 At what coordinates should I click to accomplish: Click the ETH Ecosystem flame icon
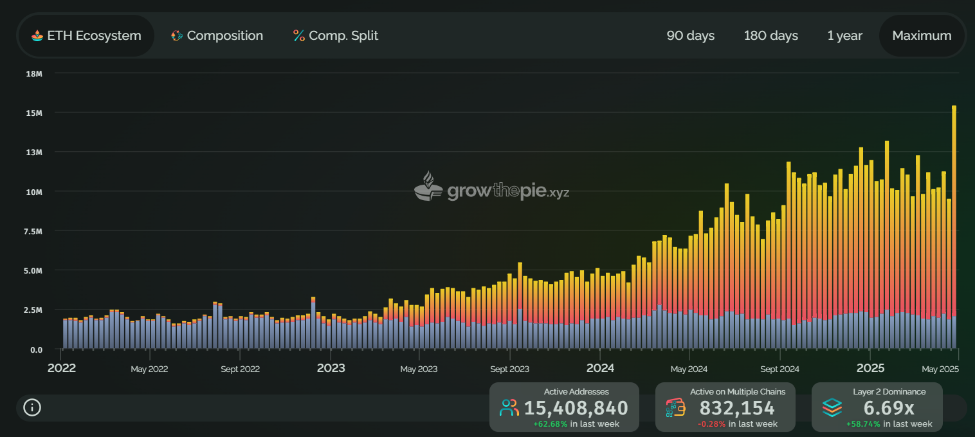[x=38, y=36]
